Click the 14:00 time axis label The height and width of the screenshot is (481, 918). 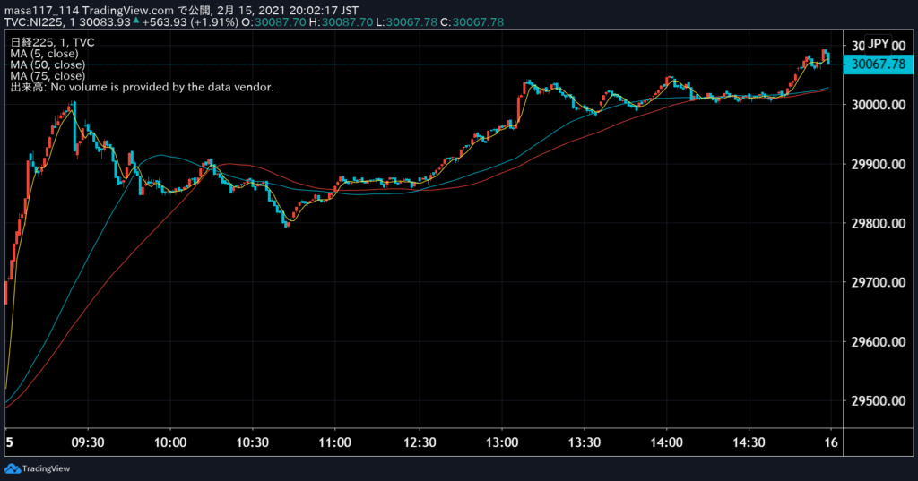coord(666,442)
